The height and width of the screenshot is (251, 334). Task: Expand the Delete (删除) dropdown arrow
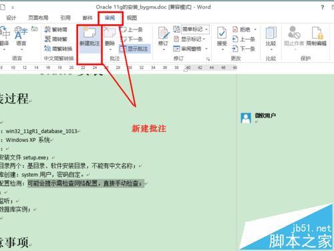pos(110,50)
